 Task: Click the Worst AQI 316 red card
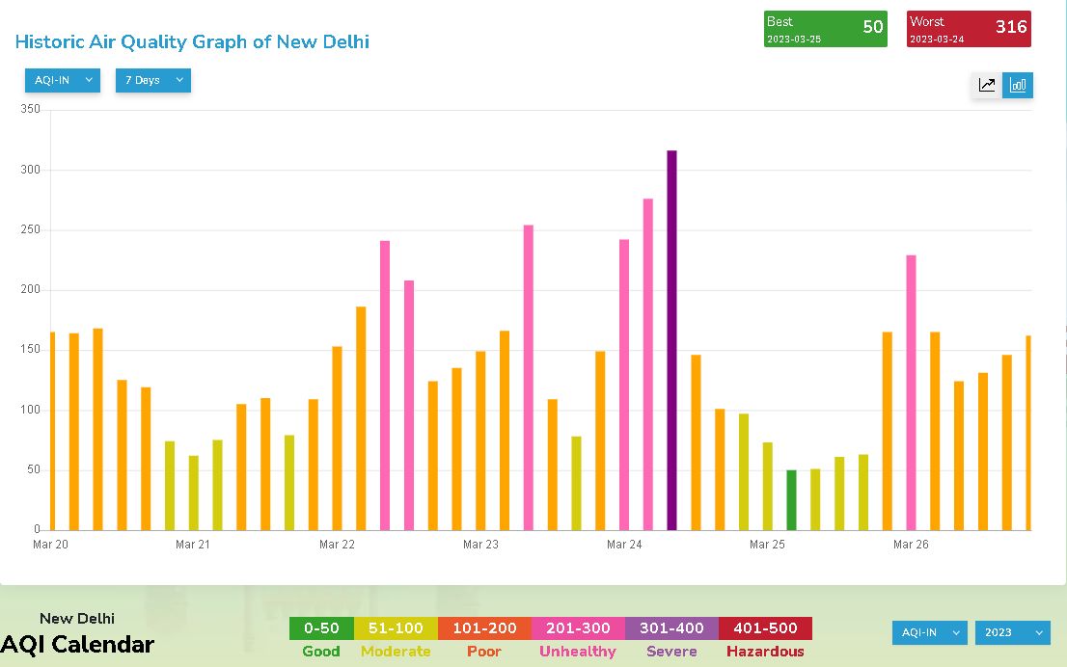click(x=969, y=29)
